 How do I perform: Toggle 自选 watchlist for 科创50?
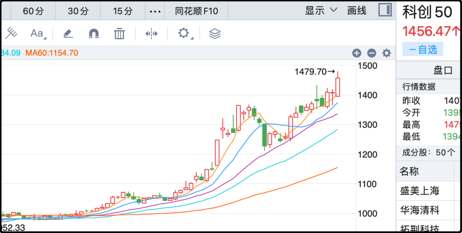(423, 50)
